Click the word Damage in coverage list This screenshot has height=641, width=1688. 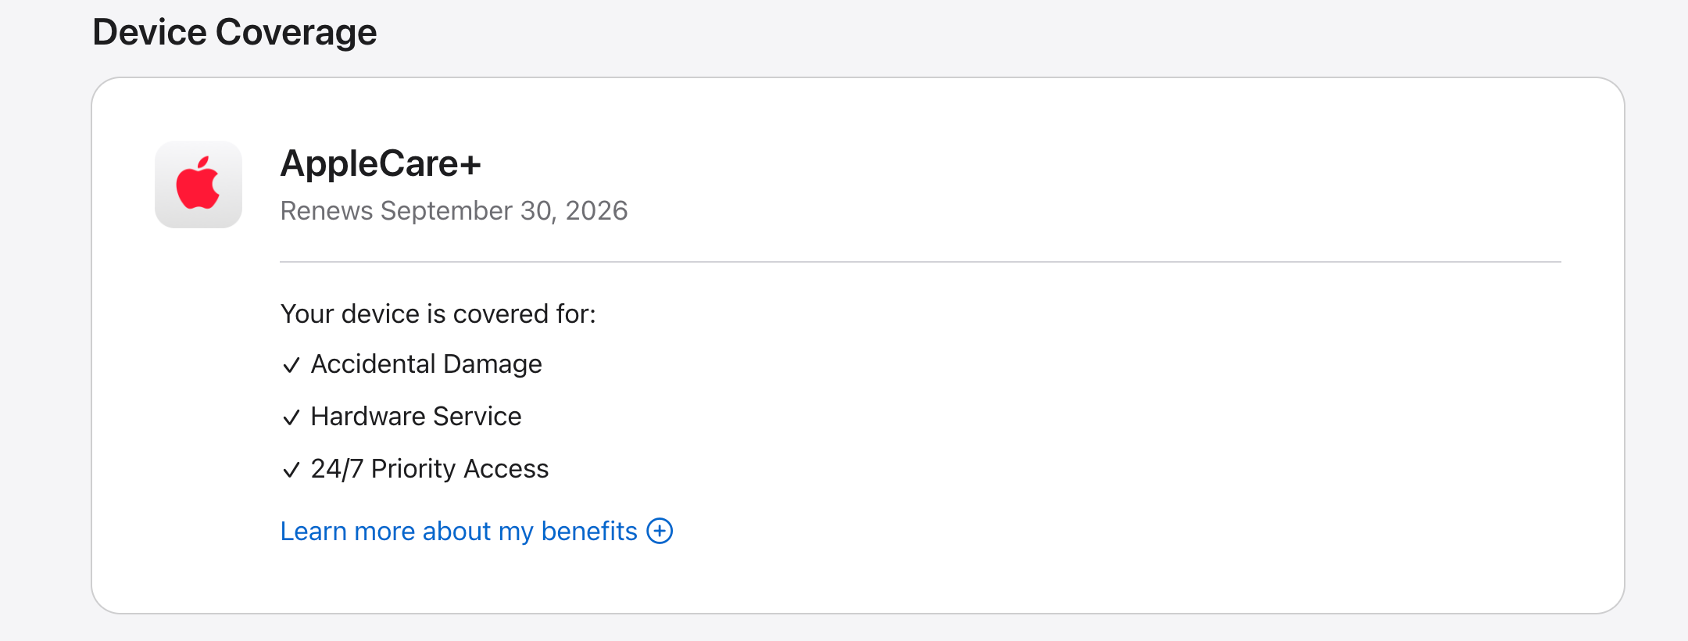pos(492,364)
